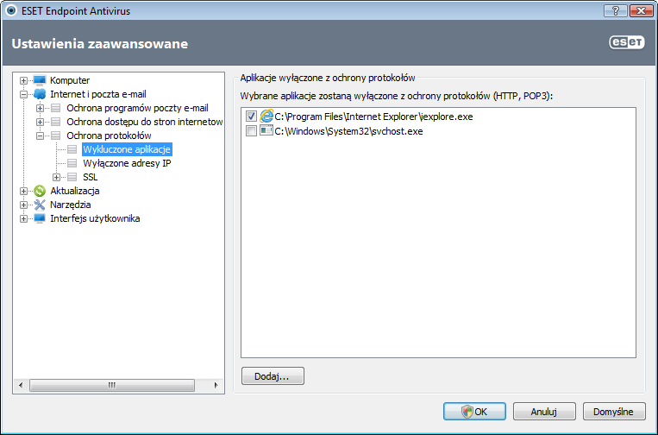
Task: Click the Narzędzia wrench and screwdriver icon
Action: [40, 205]
